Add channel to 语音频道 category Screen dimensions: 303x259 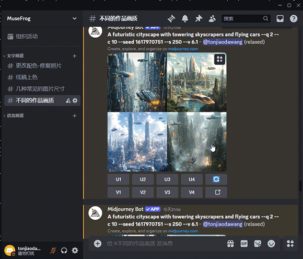75,116
